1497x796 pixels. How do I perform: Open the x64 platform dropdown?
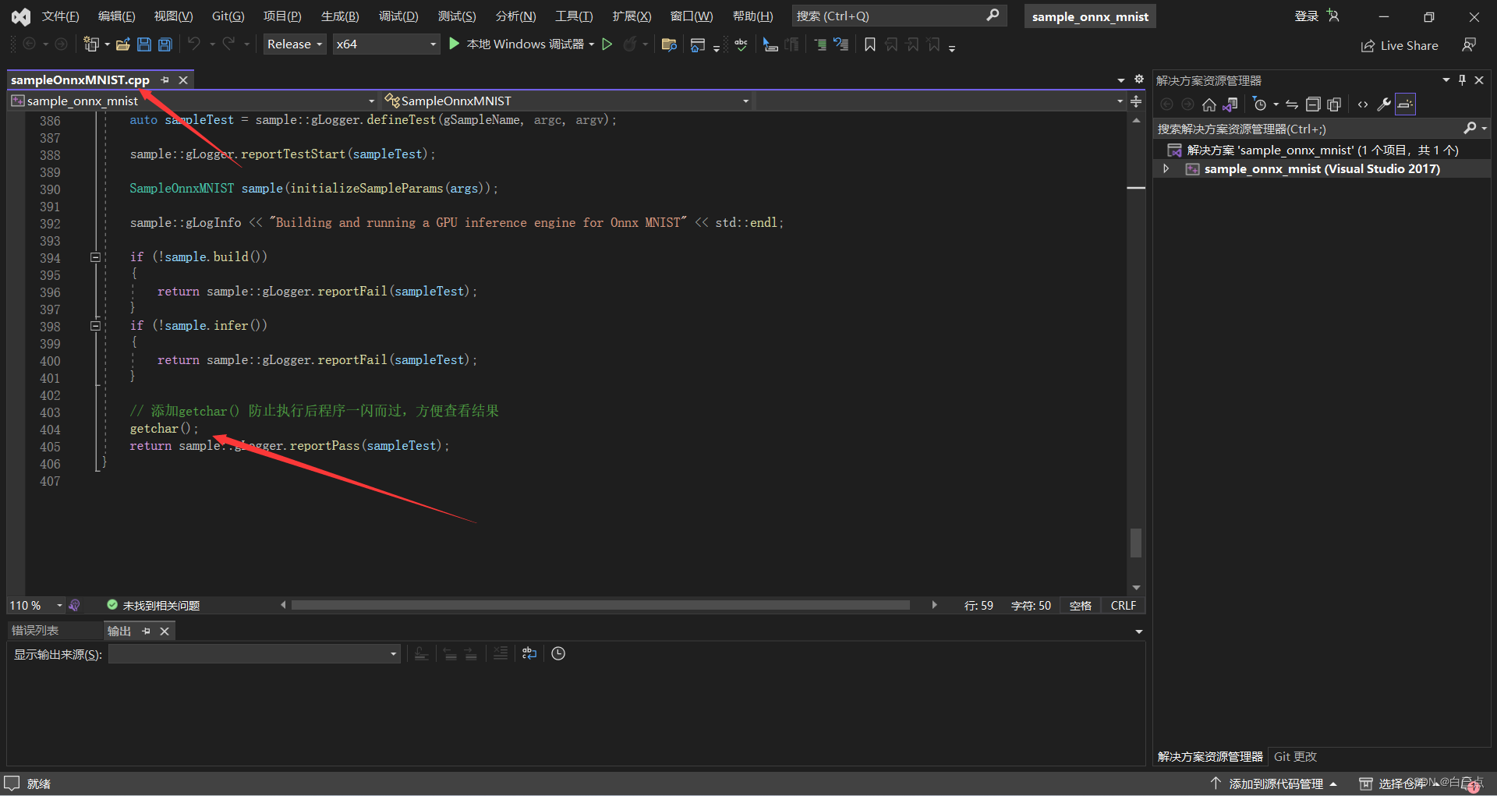pyautogui.click(x=386, y=44)
